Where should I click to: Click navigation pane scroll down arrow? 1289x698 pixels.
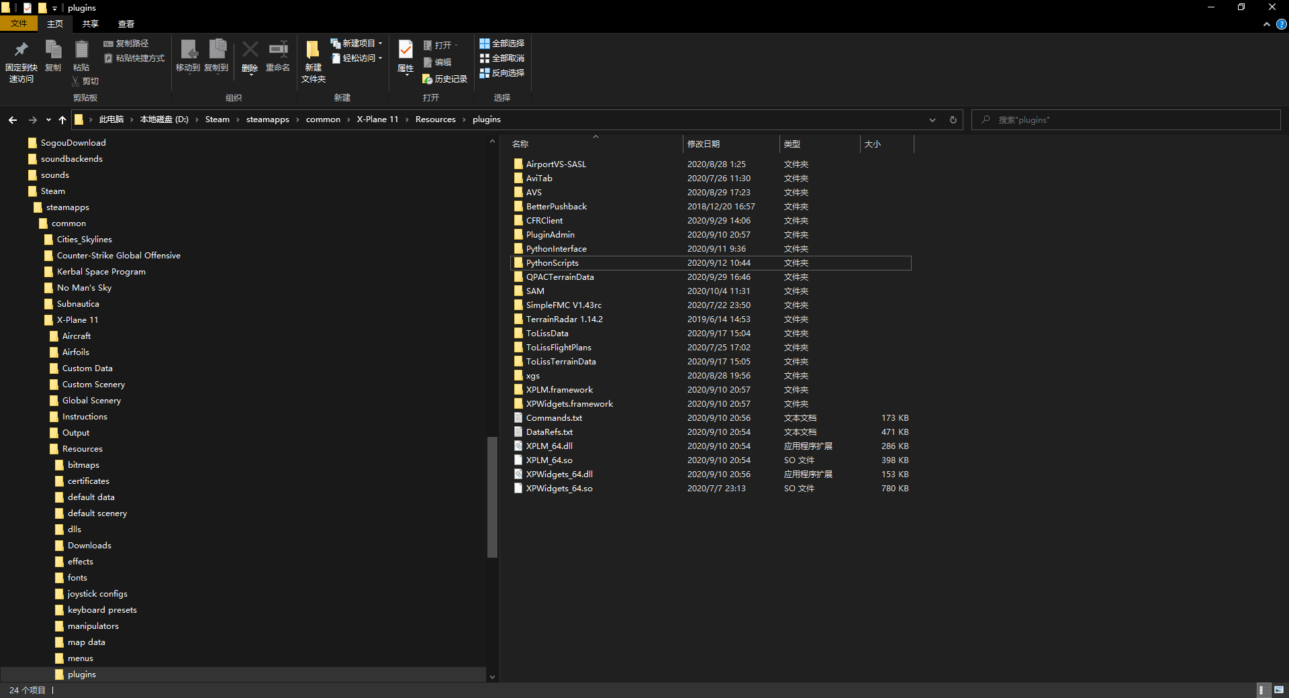(492, 677)
